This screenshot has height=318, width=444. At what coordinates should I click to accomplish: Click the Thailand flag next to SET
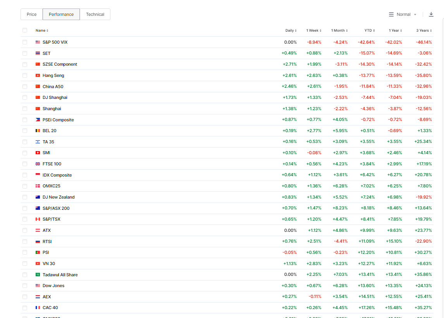38,53
